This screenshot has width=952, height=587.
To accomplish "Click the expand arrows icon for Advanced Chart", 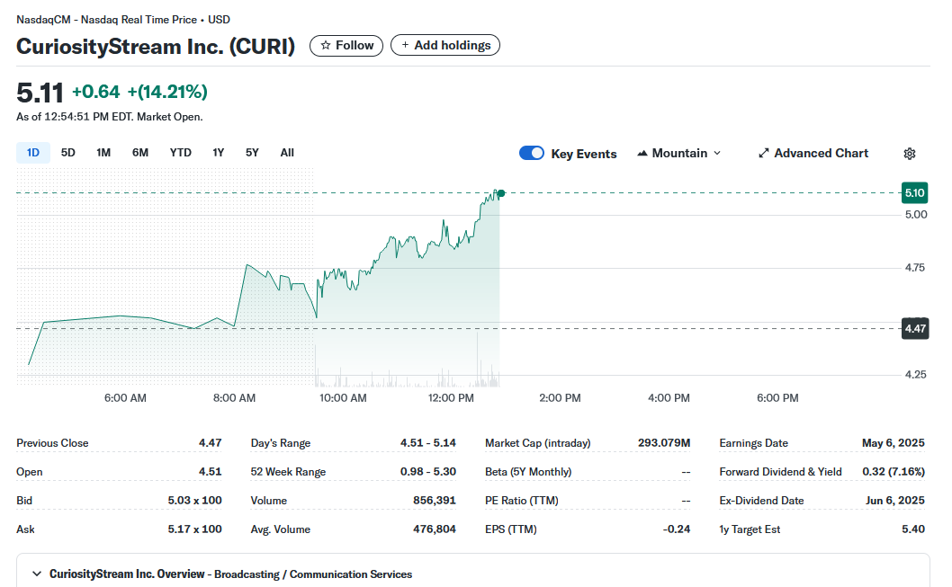I will coord(764,154).
